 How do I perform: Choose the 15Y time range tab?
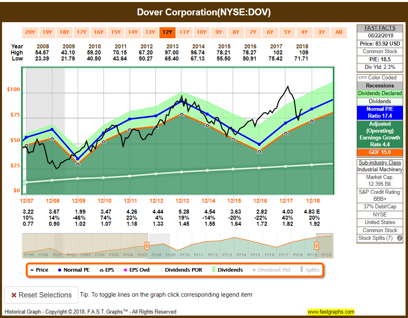(116, 33)
